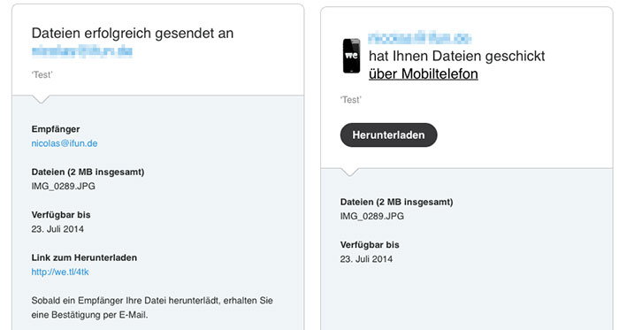This screenshot has width=619, height=330.
Task: Click the 'hat Ihnen Dateien geschickt' heading
Action: (x=457, y=56)
